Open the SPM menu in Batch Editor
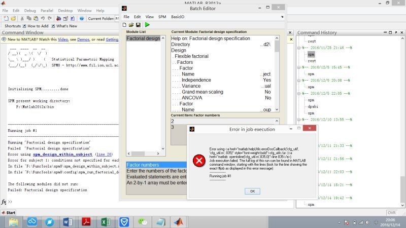The width and height of the screenshot is (406, 228). point(162,17)
